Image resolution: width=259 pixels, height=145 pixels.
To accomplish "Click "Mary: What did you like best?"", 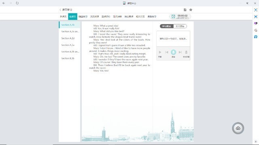I will (109, 31).
